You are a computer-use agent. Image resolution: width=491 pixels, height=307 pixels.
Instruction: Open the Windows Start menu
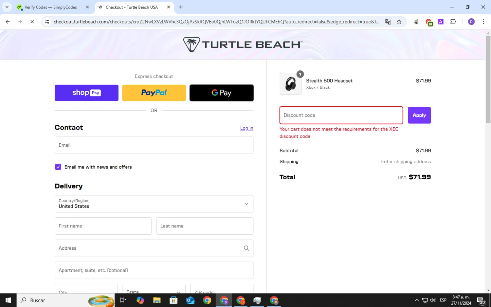point(8,300)
